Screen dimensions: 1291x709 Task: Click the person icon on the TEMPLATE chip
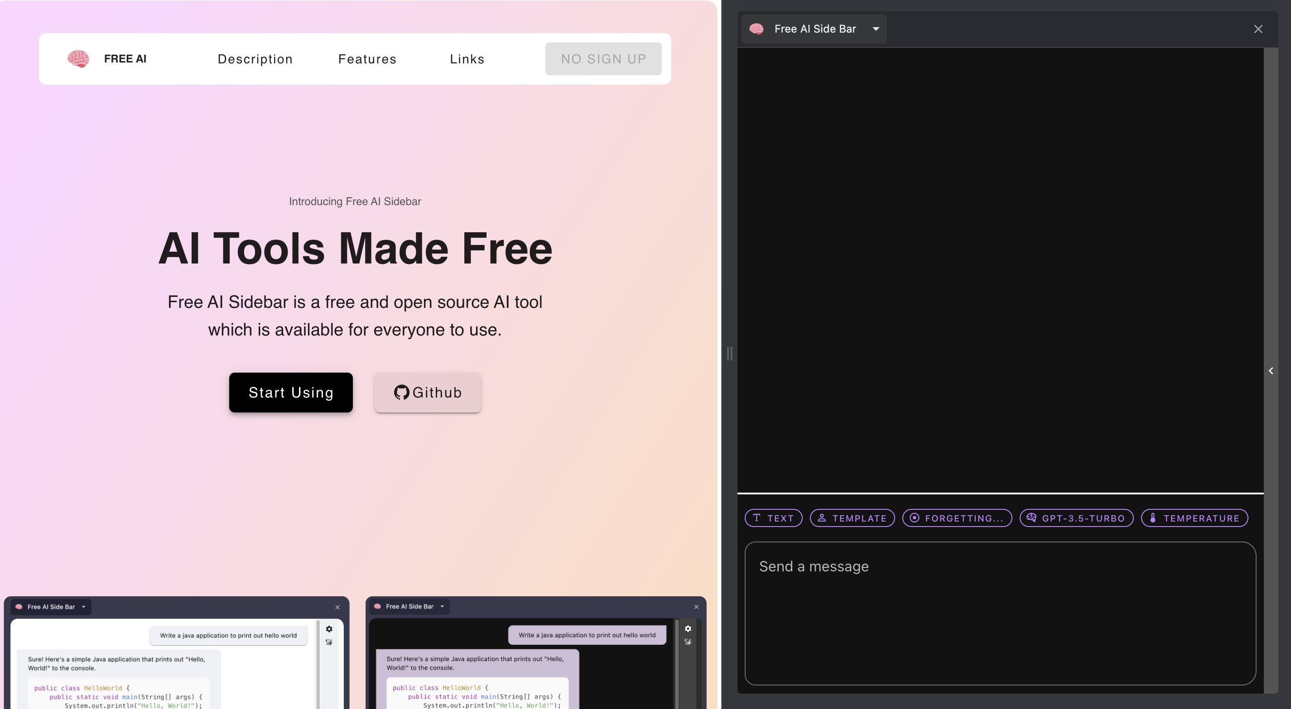(x=822, y=517)
